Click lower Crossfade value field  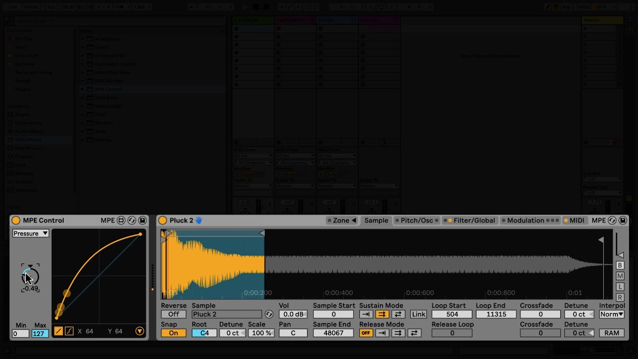coord(540,333)
